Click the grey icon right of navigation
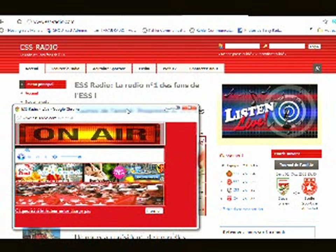 pyautogui.click(x=317, y=69)
